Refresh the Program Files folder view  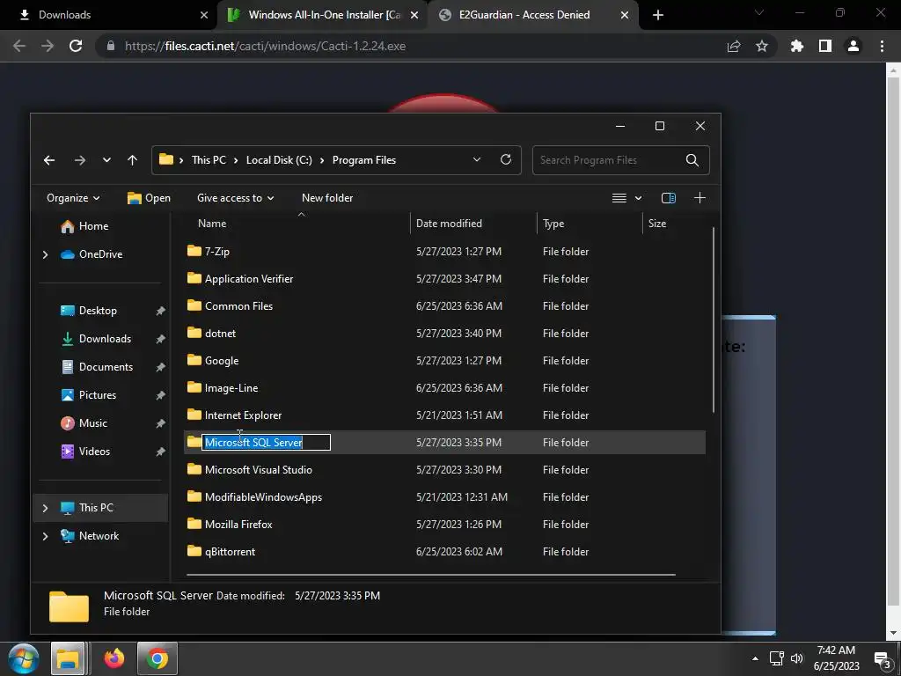[x=506, y=160]
